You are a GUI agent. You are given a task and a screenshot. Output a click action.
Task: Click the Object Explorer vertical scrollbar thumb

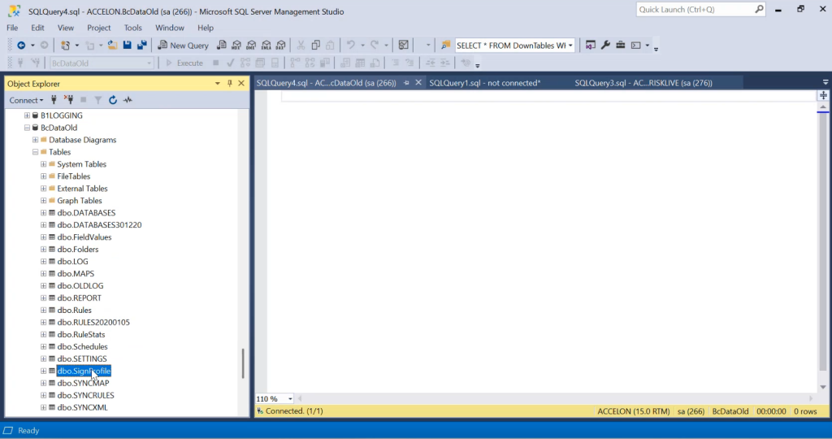[x=243, y=363]
